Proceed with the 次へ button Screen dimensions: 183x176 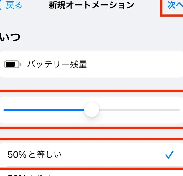(175, 5)
